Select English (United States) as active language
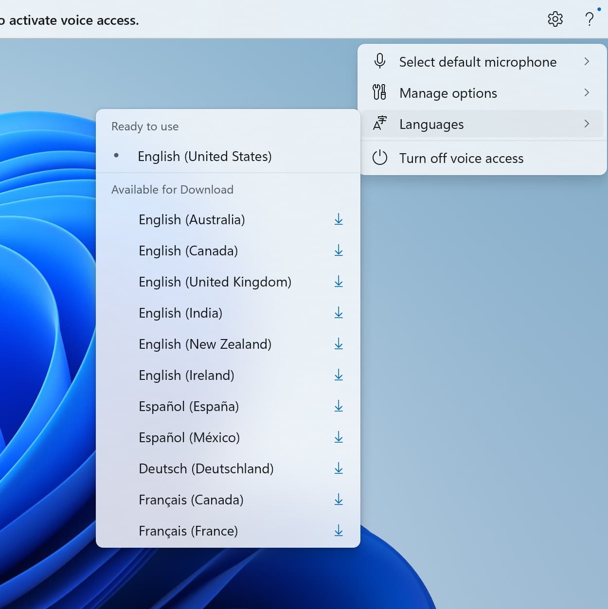 [x=205, y=156]
